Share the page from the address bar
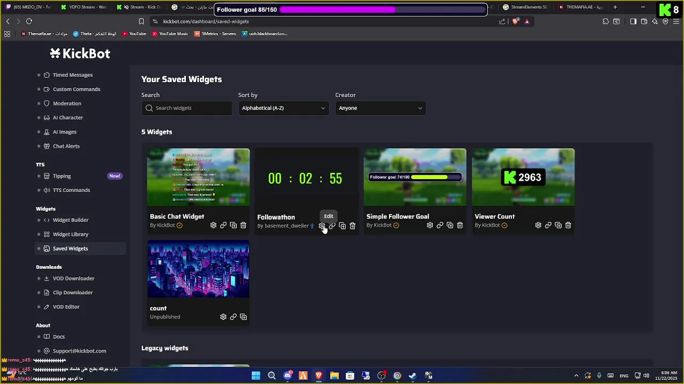 (x=502, y=21)
